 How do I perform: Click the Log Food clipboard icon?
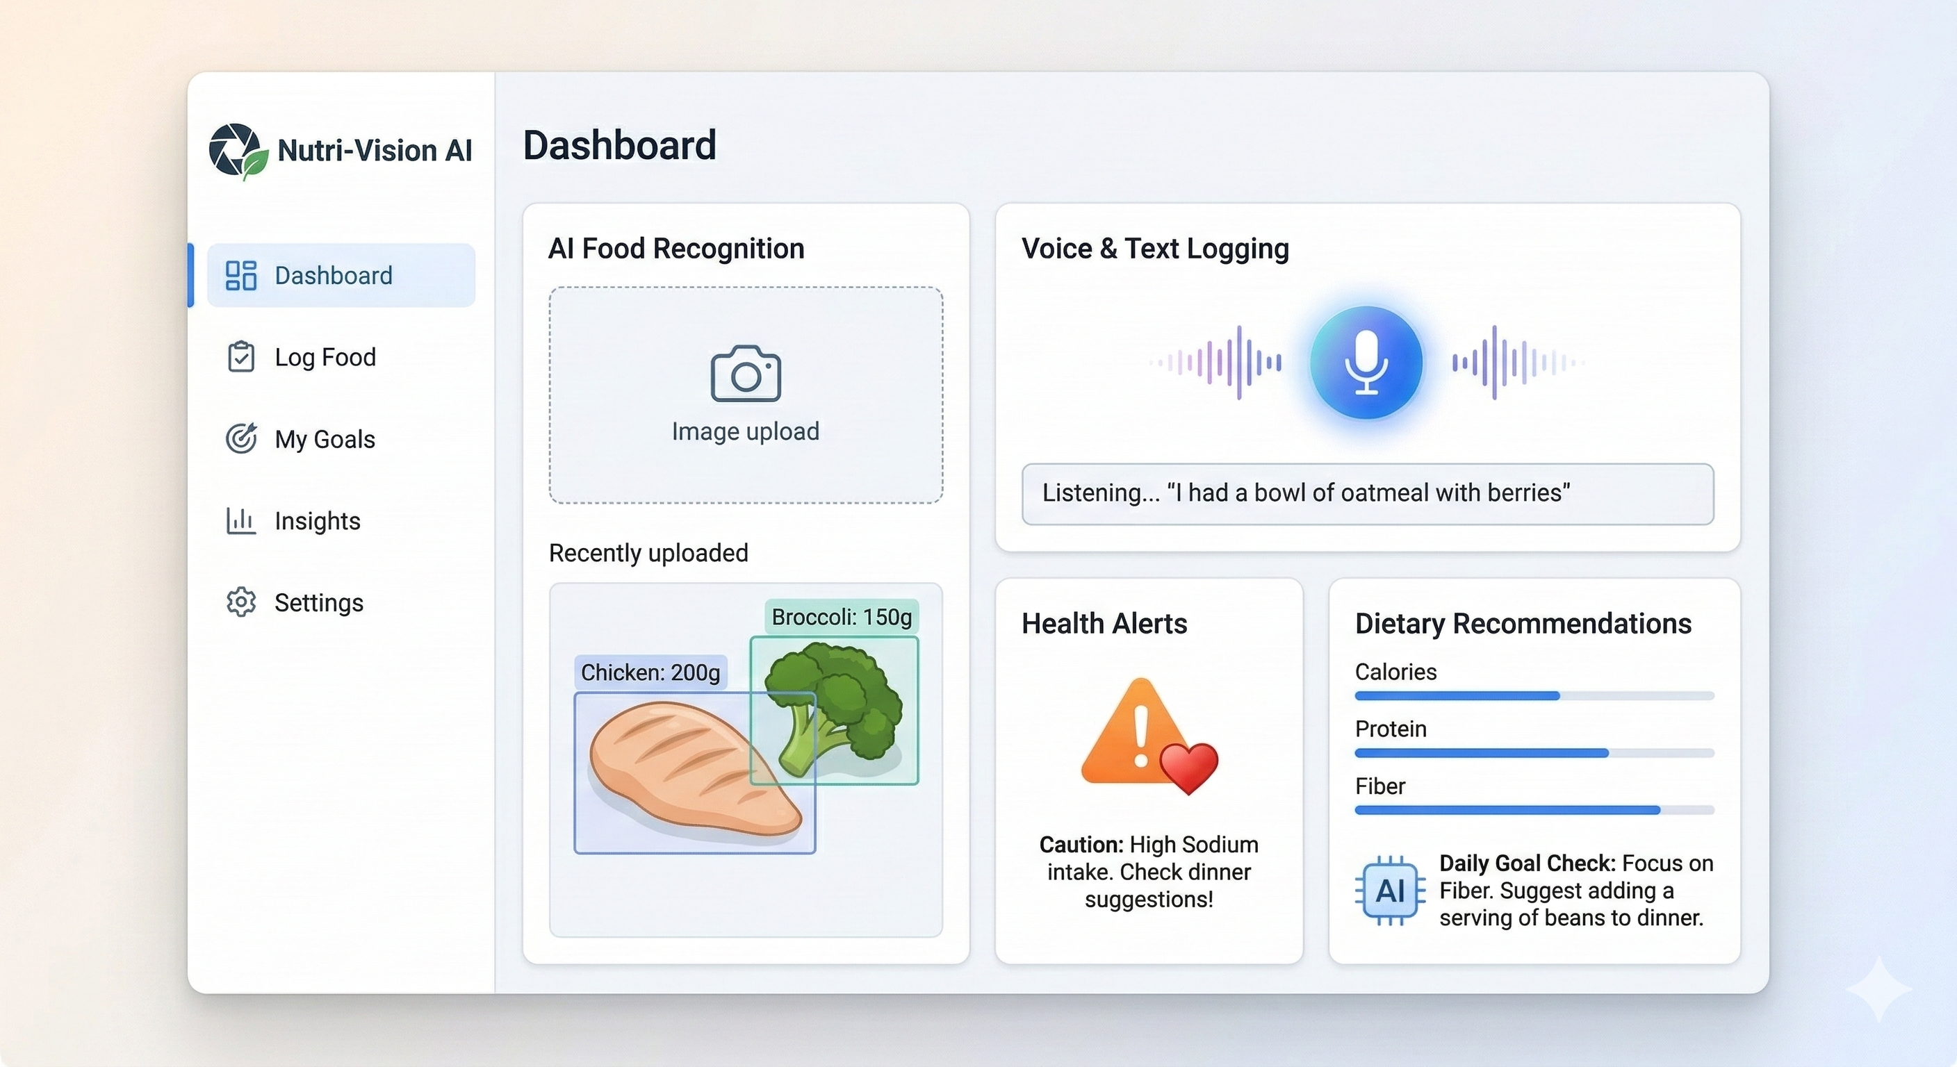241,356
